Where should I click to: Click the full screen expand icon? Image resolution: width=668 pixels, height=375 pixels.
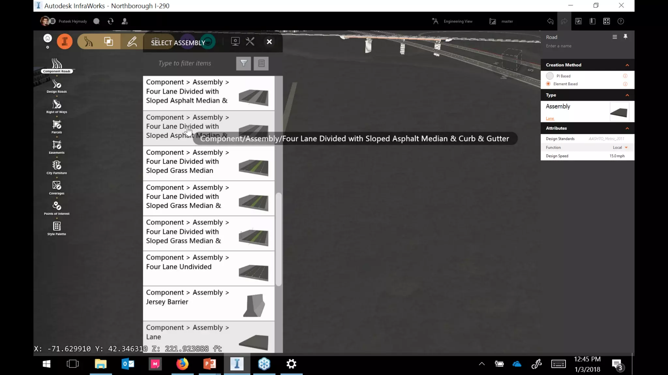pos(607,21)
